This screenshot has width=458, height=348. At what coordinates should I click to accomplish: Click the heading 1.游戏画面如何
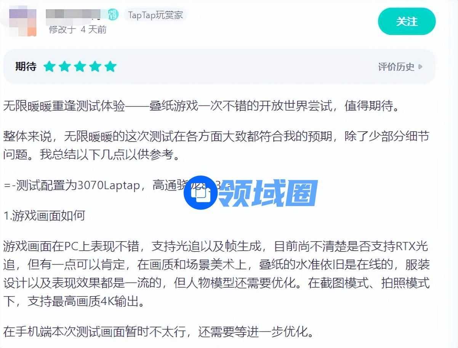(x=44, y=216)
